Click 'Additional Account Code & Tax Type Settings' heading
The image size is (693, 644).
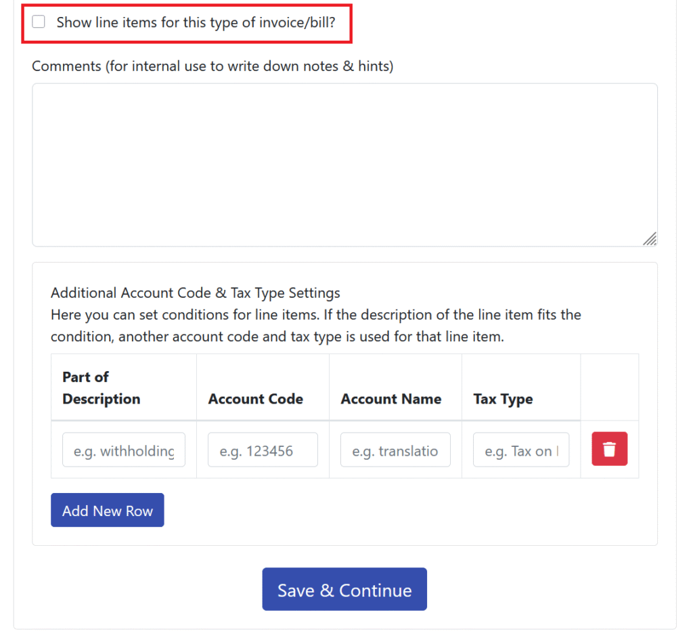click(196, 293)
